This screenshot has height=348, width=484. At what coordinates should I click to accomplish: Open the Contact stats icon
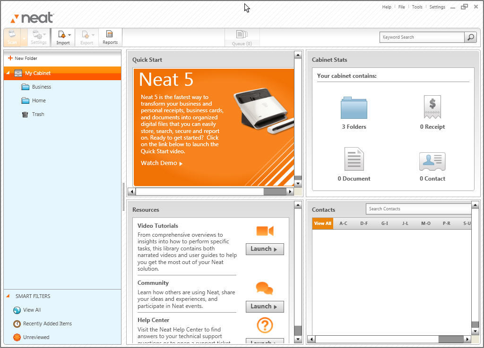[432, 161]
